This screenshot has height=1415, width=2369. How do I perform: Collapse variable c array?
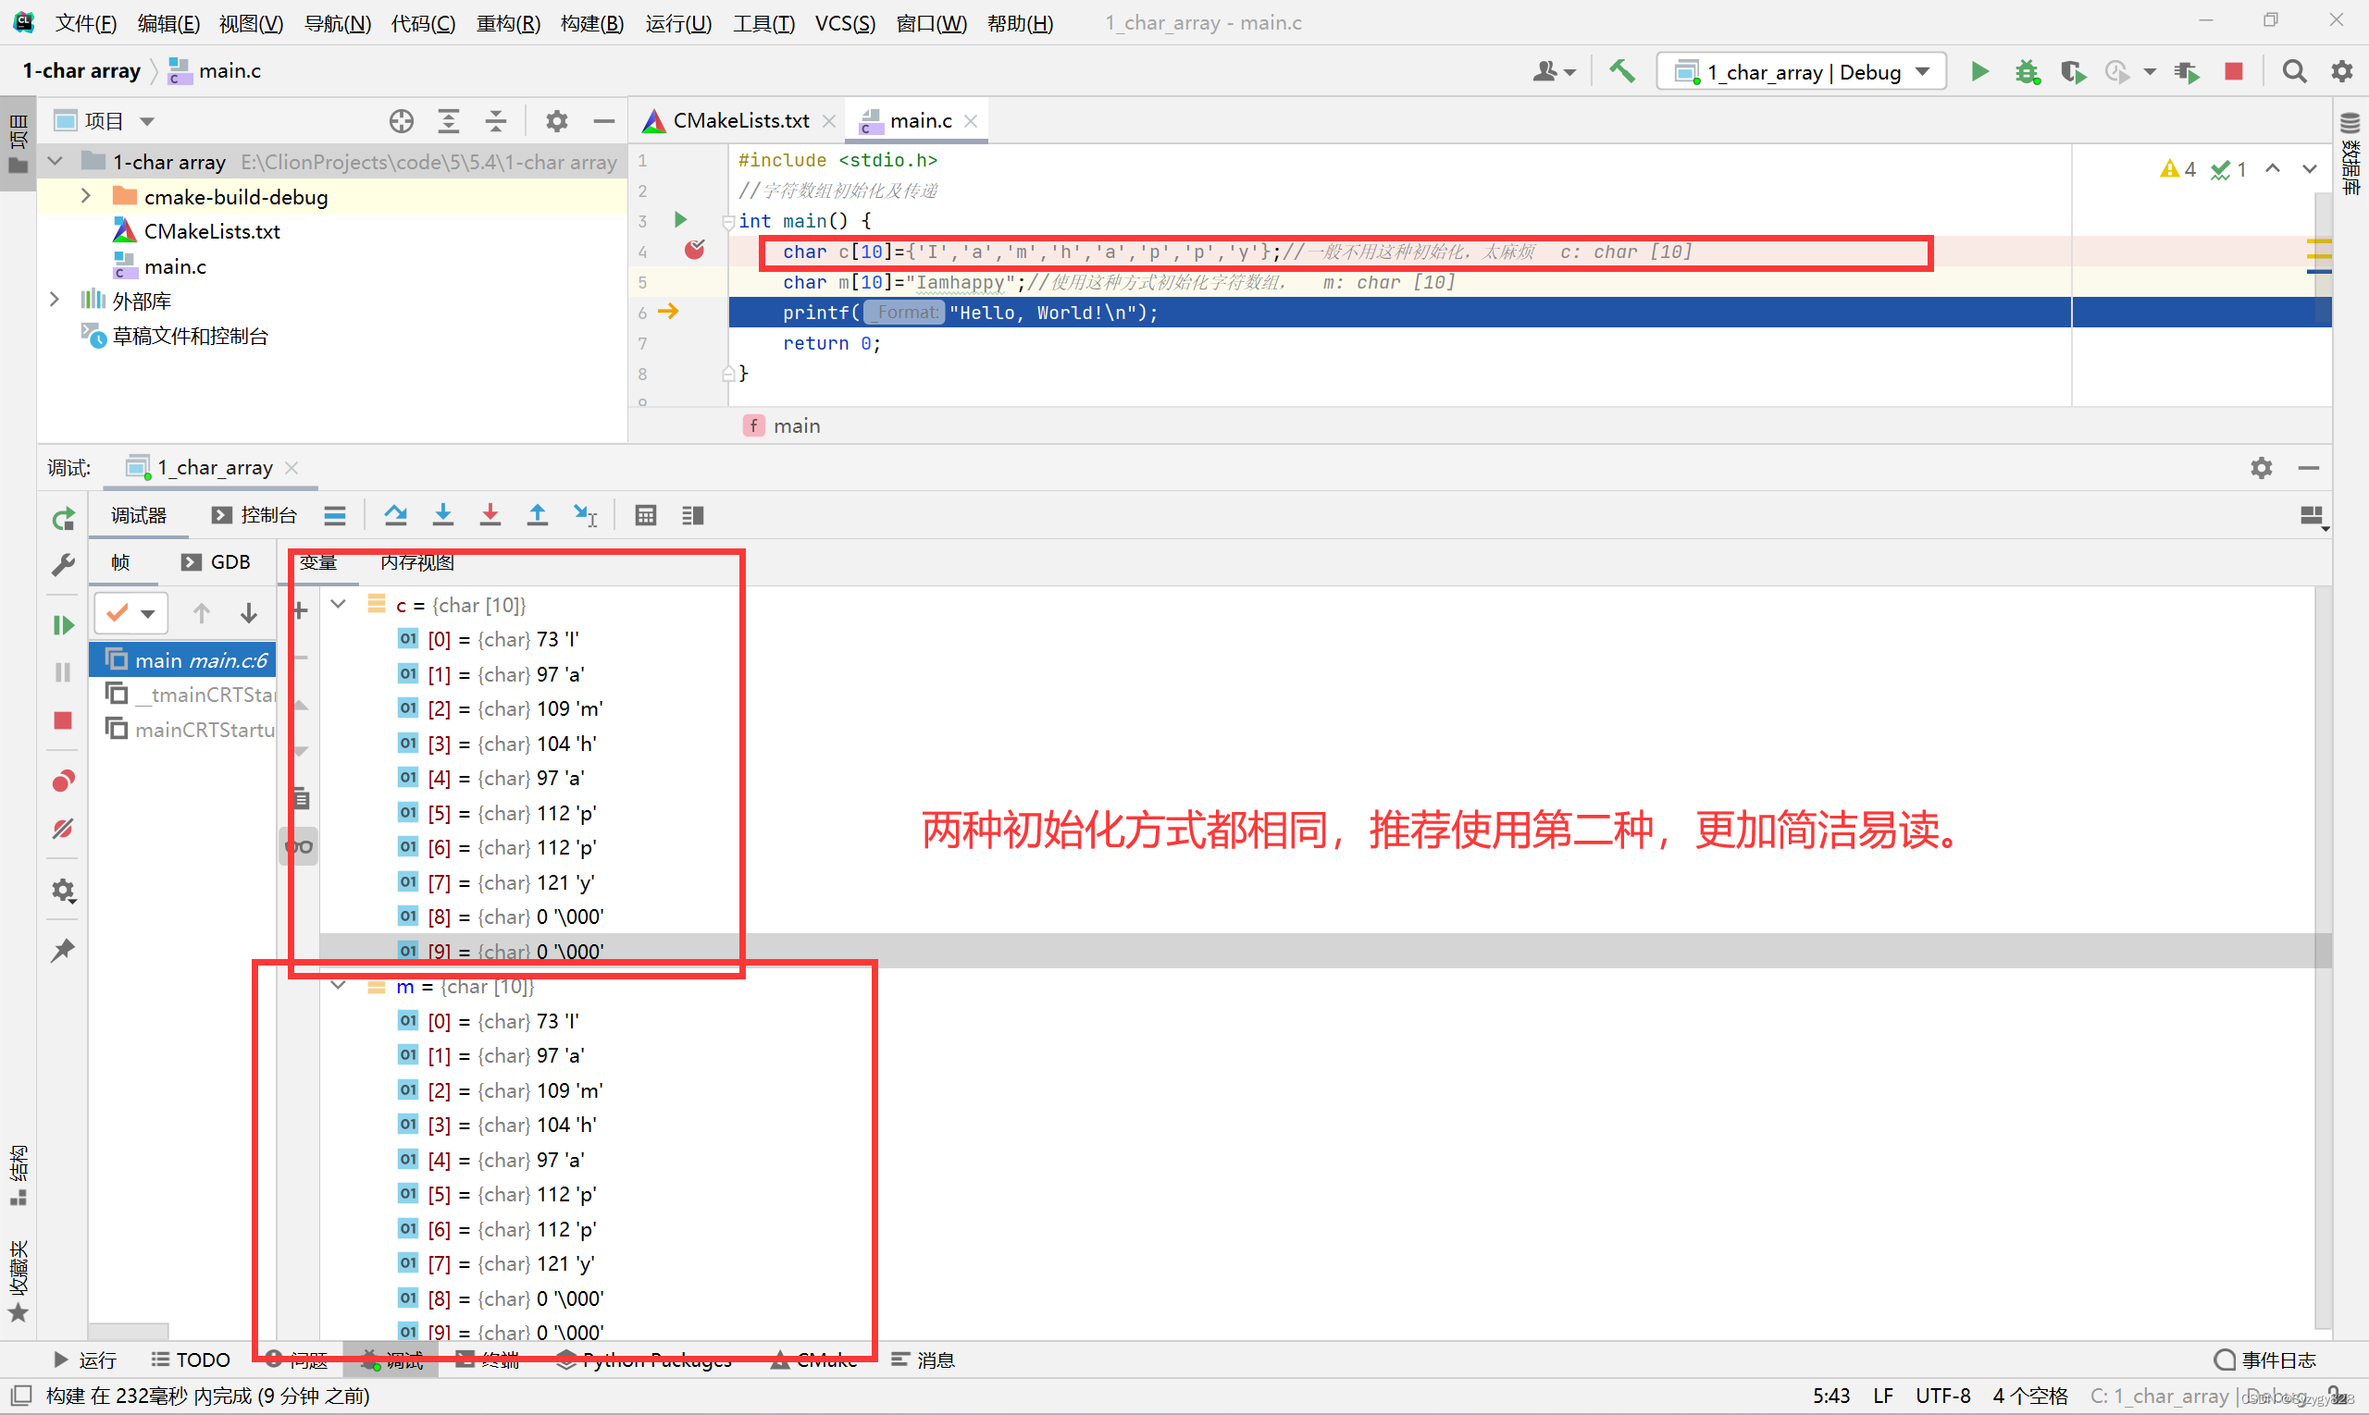[338, 605]
